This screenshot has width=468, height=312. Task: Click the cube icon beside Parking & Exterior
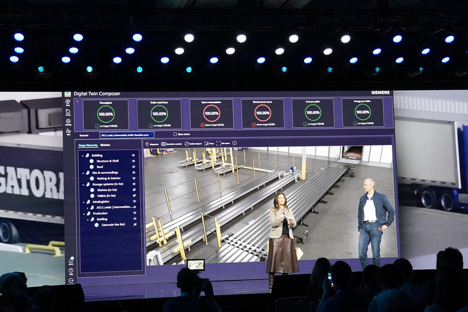point(92,178)
